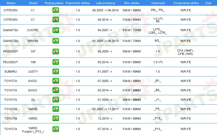
Task: Click production dates 06.2005 -> 09.2014
Action: pyautogui.click(x=105, y=10)
